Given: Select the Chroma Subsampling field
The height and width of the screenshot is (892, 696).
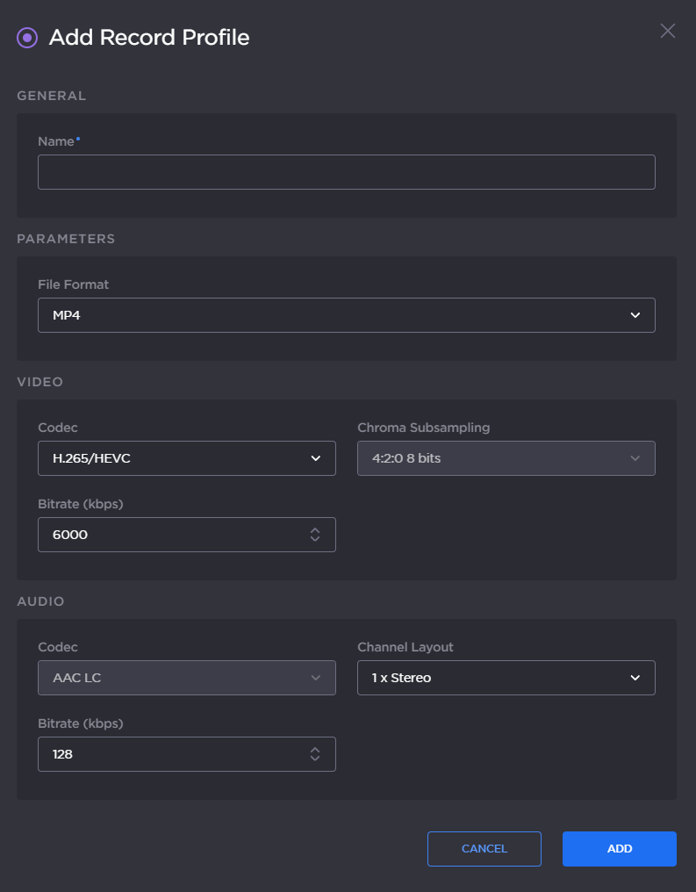Looking at the screenshot, I should coord(506,457).
